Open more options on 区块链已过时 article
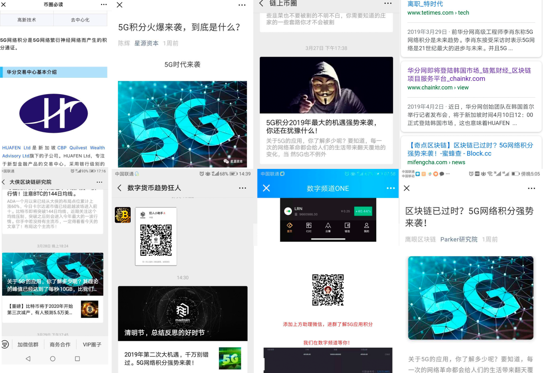 point(531,188)
